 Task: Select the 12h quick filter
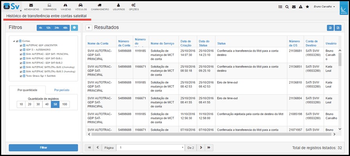[48, 28]
